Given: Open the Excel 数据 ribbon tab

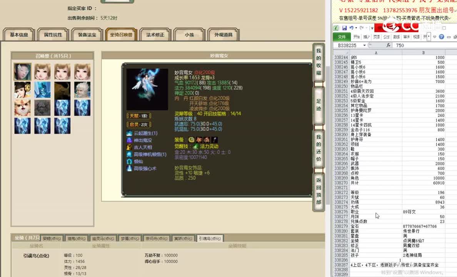Looking at the screenshot, I should (396, 37).
